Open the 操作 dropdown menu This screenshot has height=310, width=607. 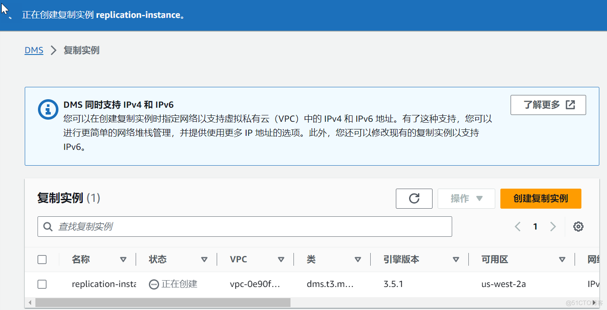[466, 198]
